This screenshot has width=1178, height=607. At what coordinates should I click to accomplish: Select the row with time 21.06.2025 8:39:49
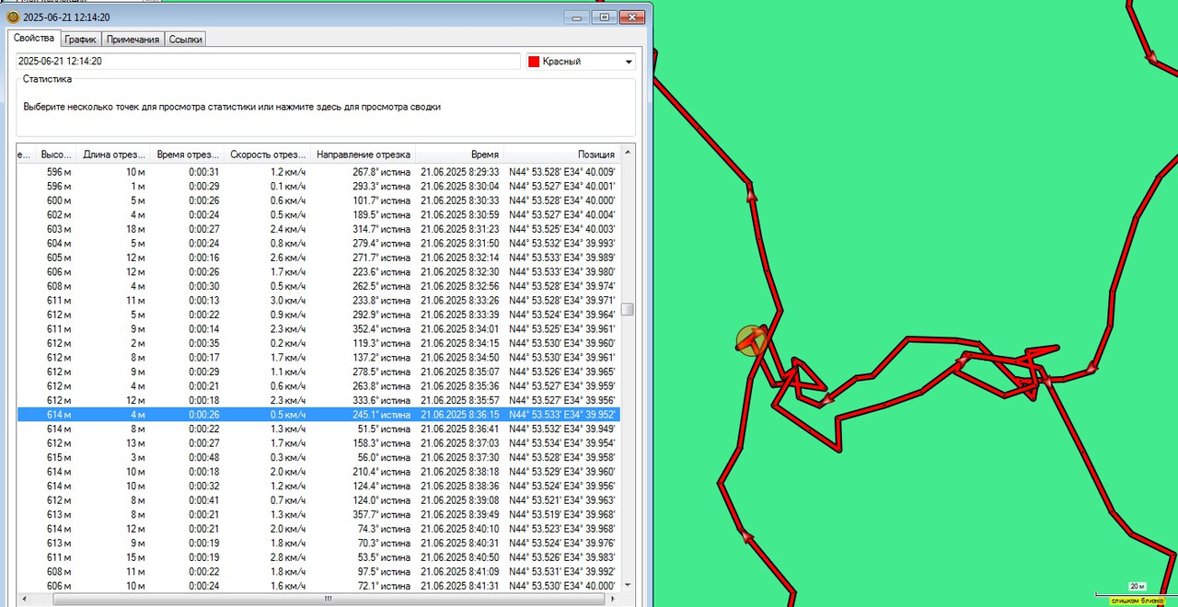point(318,514)
